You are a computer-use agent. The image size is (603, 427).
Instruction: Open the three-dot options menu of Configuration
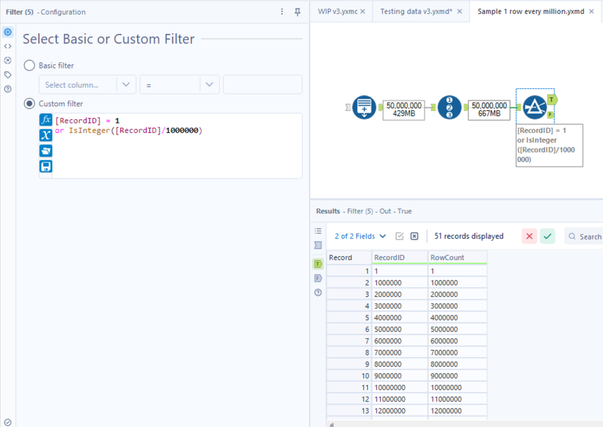pyautogui.click(x=282, y=12)
